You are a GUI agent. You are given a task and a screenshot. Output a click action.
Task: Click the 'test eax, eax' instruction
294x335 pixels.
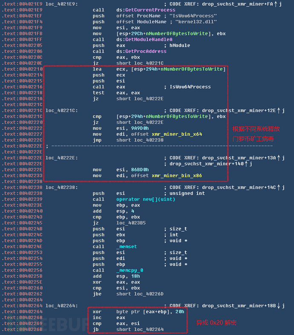[x=116, y=93]
